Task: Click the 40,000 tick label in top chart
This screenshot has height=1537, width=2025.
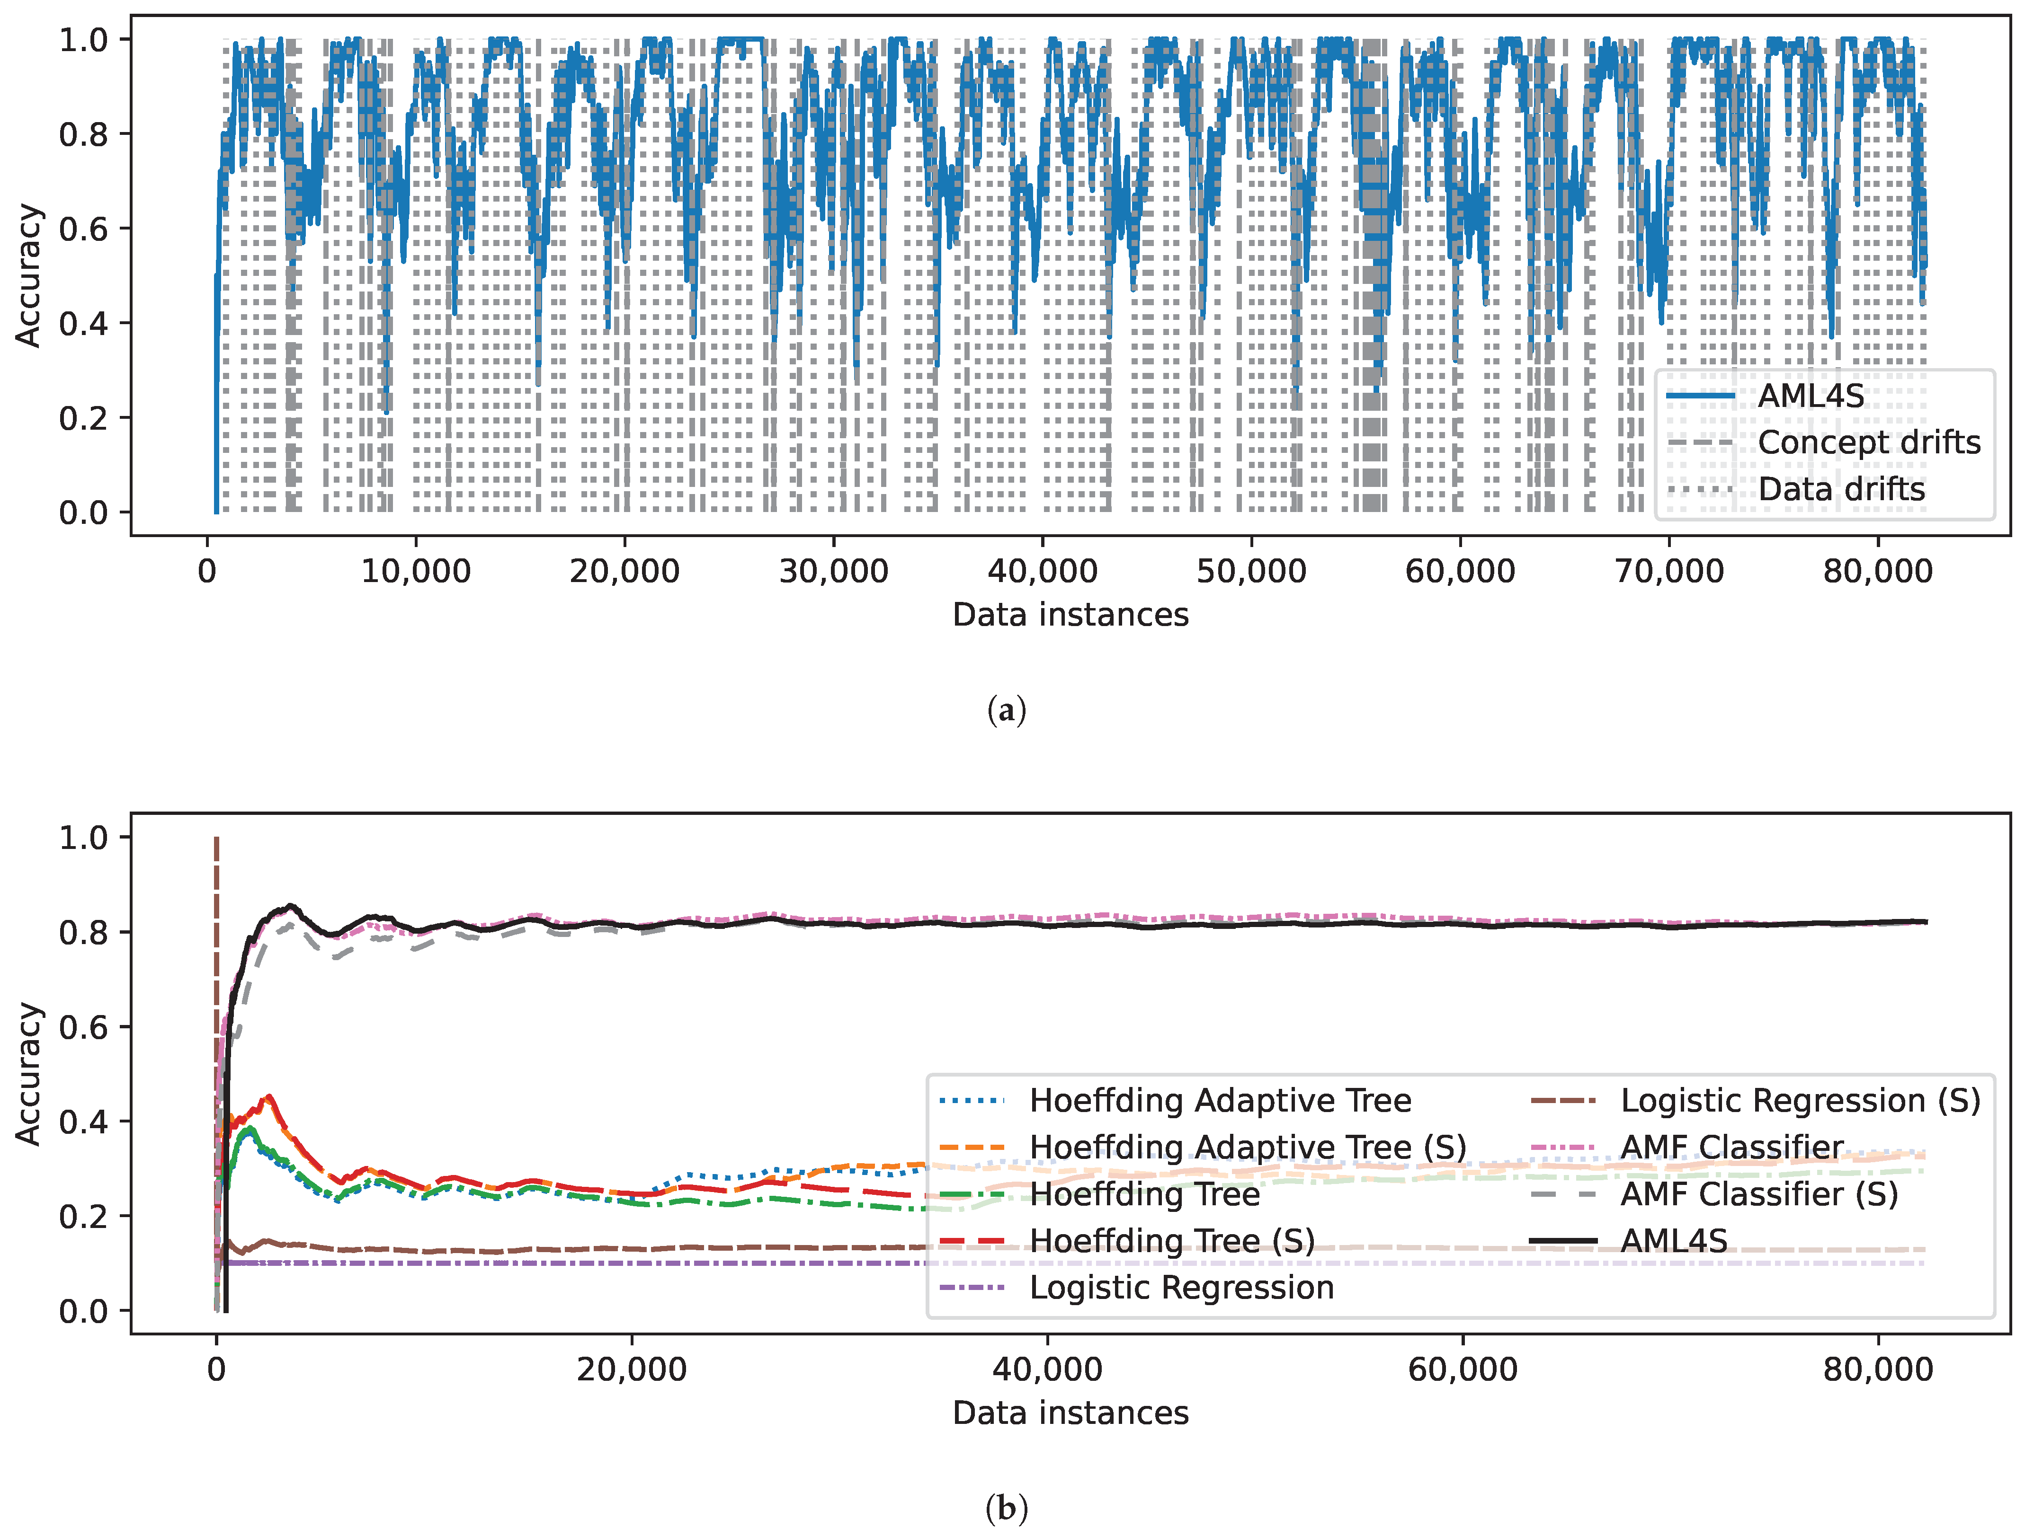Action: point(1042,572)
